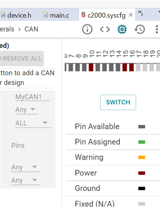
Task: Switch to the device.h tab
Action: 16,15
